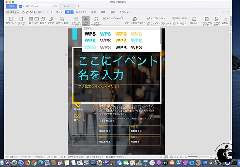
Task: Expand the object (オブジェクト) dropdown
Action: tap(156, 18)
